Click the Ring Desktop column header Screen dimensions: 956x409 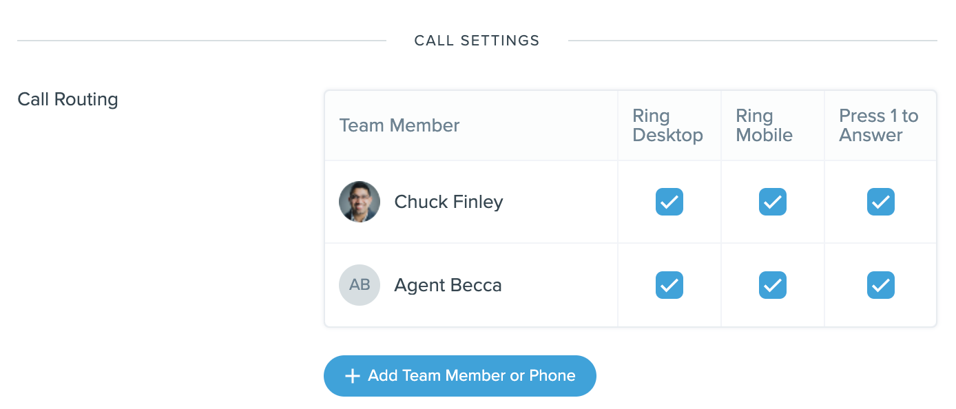pos(667,125)
